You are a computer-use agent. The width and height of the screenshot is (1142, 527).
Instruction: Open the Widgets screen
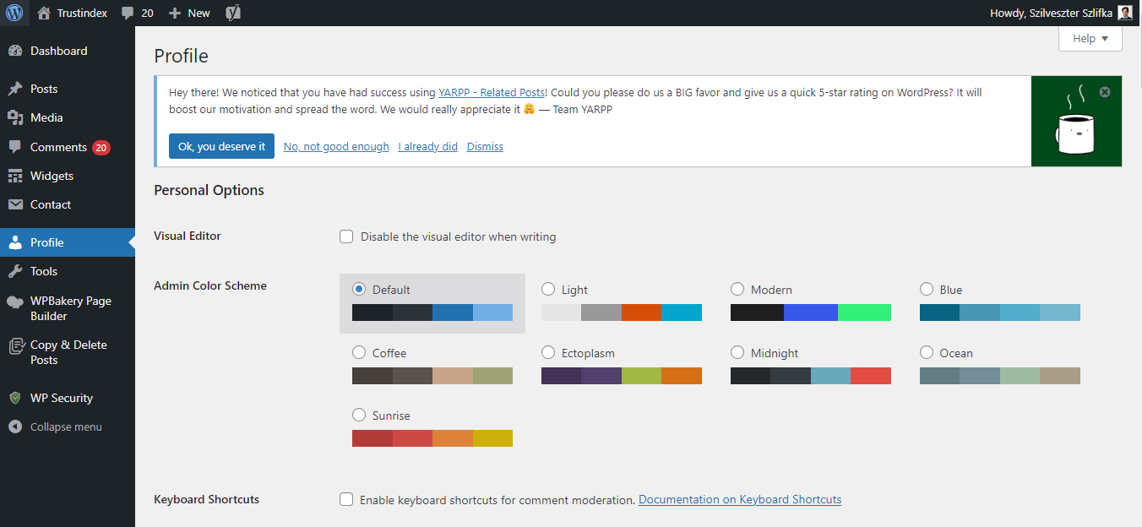[x=53, y=175]
